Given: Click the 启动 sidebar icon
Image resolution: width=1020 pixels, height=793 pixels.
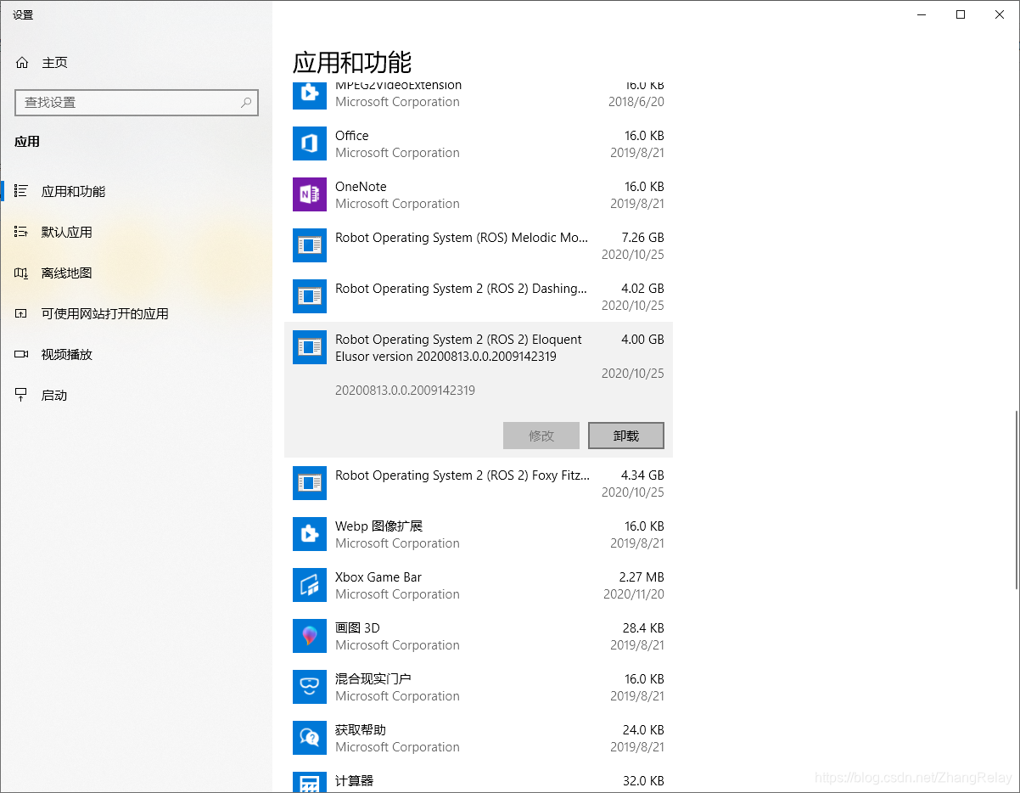Looking at the screenshot, I should pos(22,395).
